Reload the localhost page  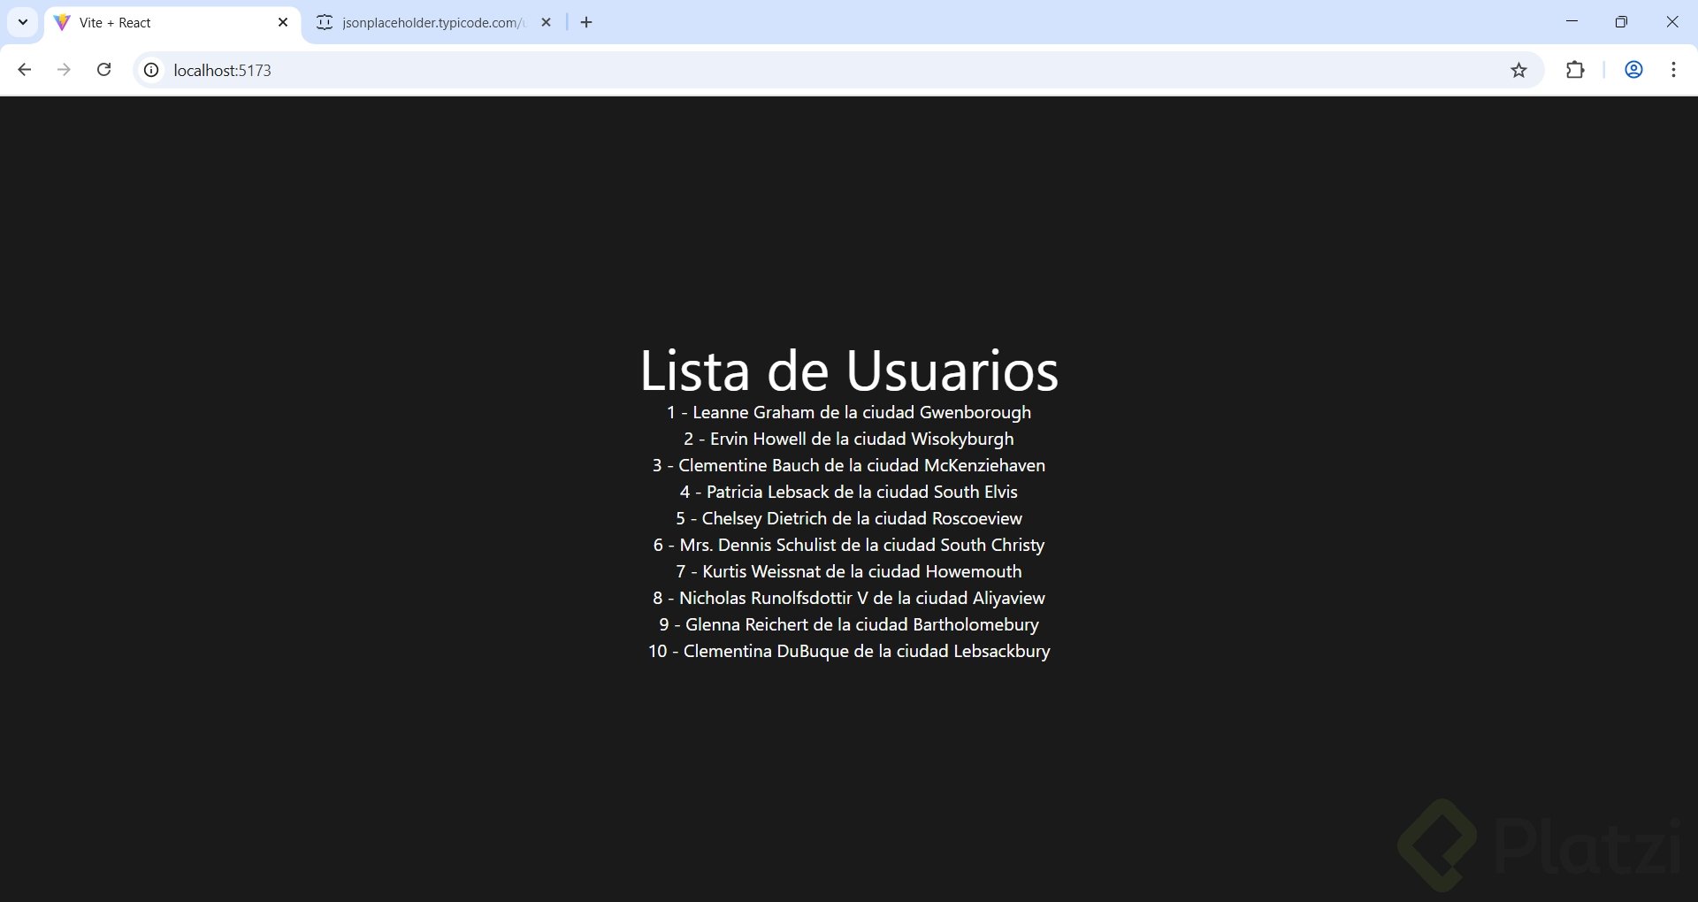click(103, 70)
